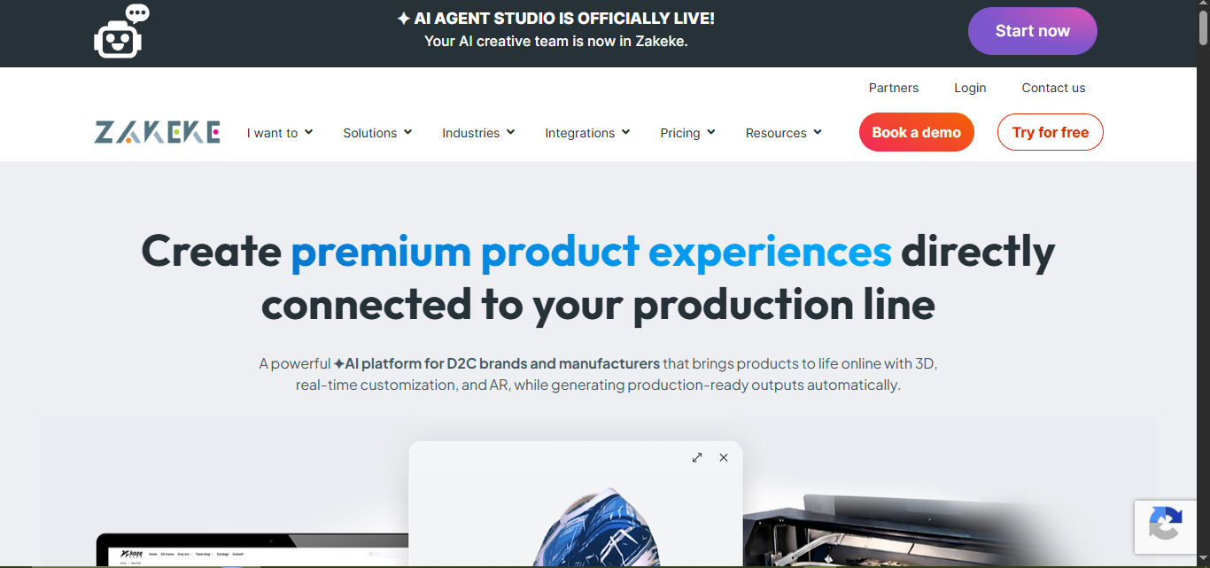Close the product preview panel
The image size is (1210, 568).
click(724, 457)
